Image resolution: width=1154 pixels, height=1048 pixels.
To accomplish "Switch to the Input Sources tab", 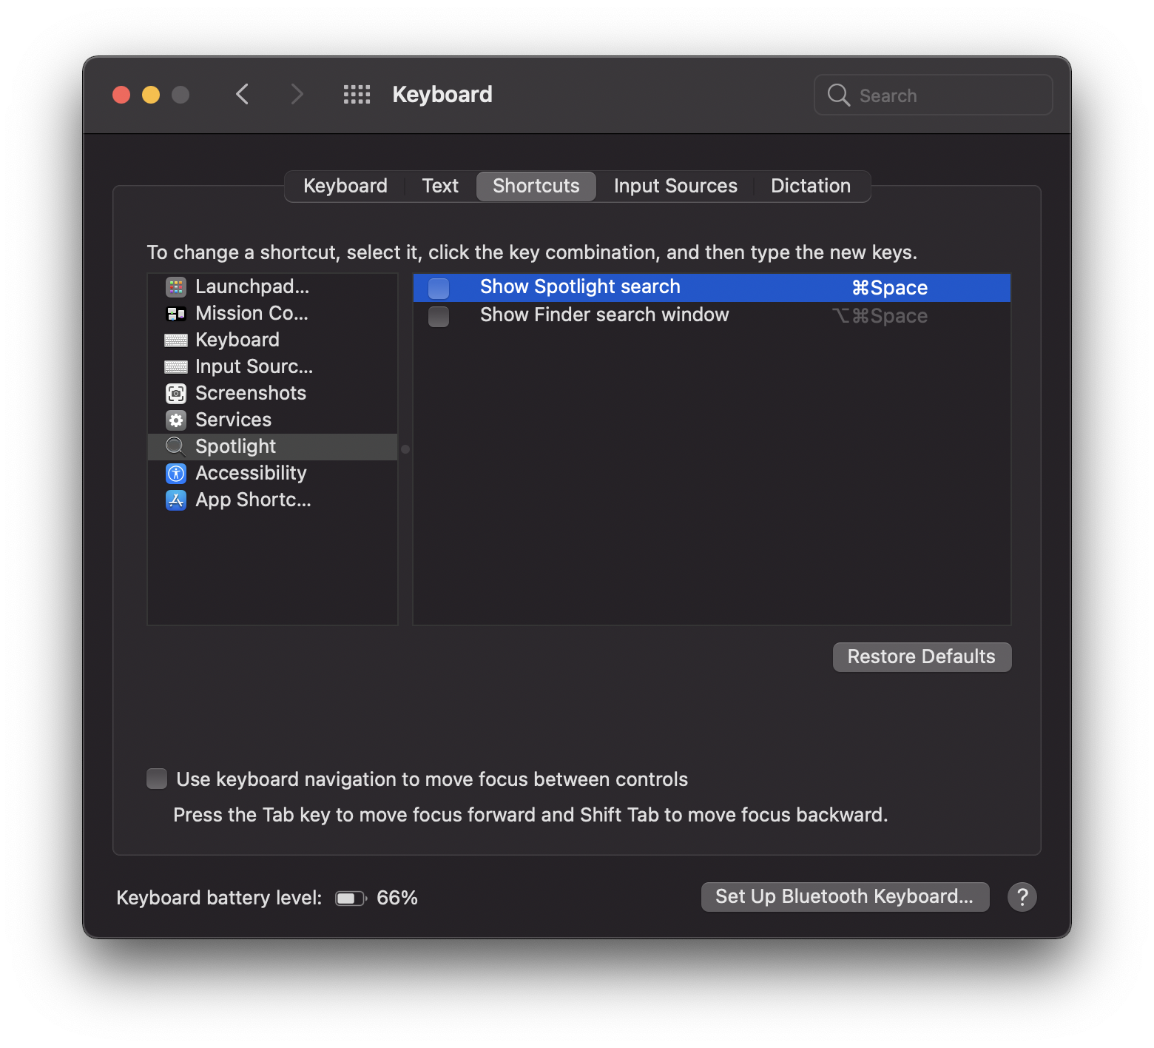I will (675, 186).
